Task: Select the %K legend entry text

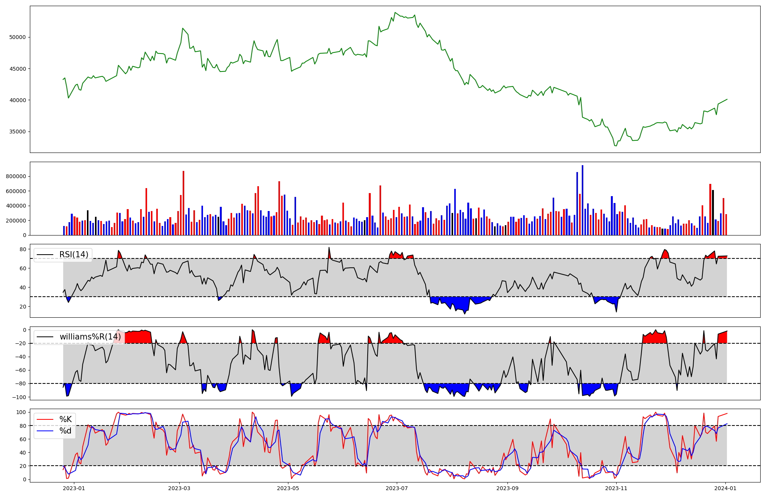Action: point(65,419)
